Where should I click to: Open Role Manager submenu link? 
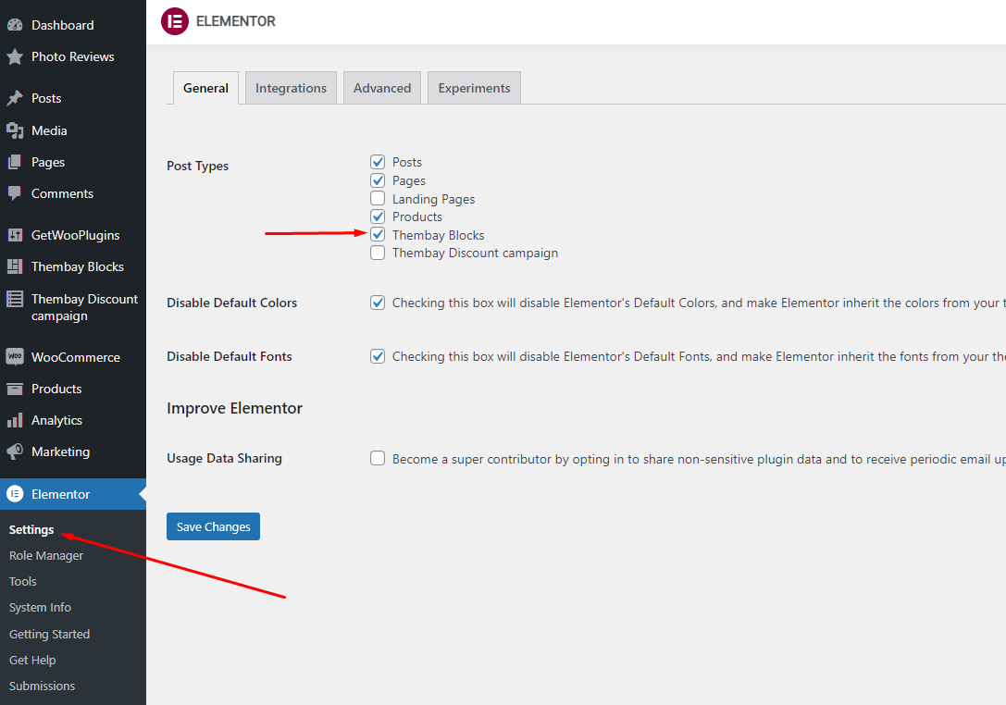click(46, 555)
